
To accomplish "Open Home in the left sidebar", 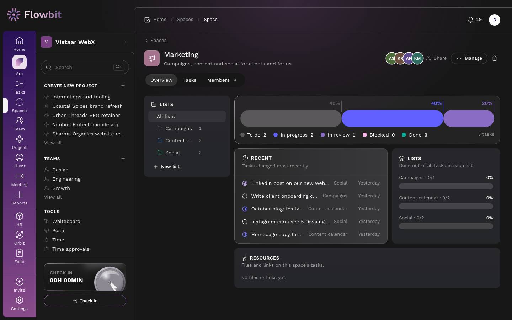I will pos(19,44).
